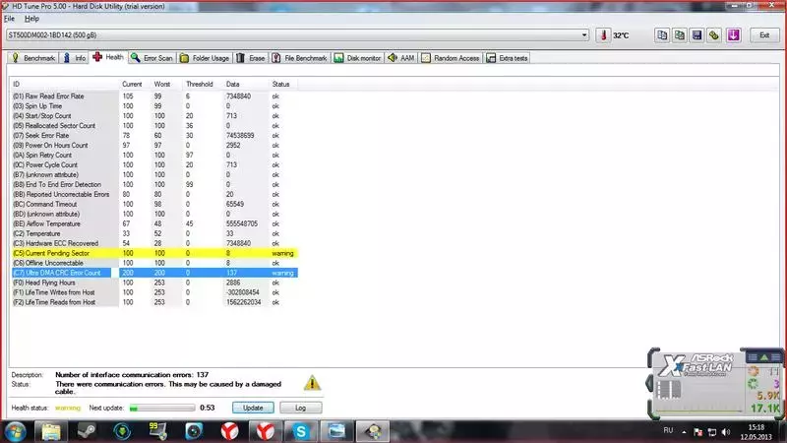Click the yellow warning triangle icon

pos(312,383)
